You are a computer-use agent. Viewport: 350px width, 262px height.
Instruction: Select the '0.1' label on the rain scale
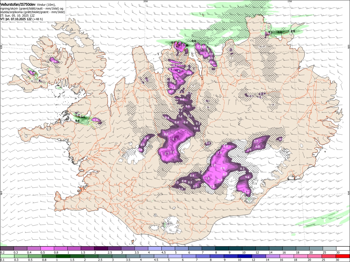pyautogui.click(x=2, y=260)
